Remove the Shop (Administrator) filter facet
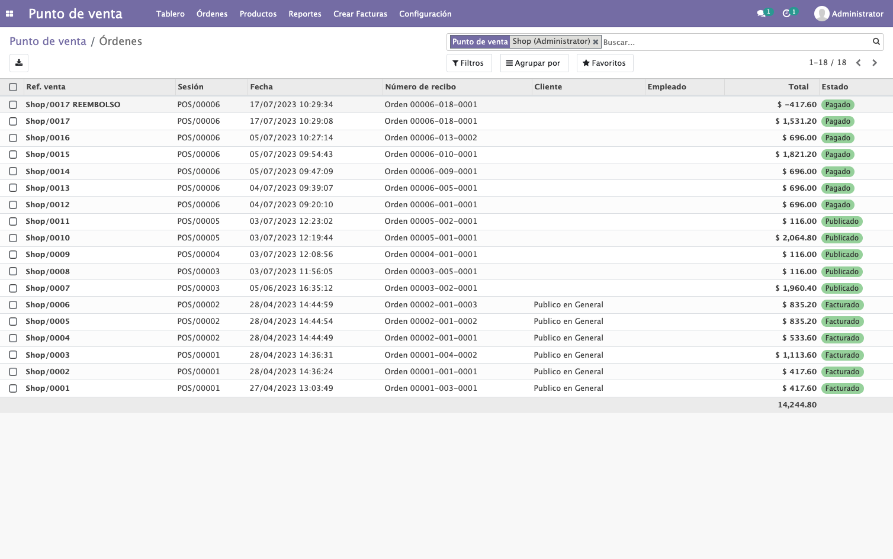Screen dimensions: 893x559 [596, 42]
